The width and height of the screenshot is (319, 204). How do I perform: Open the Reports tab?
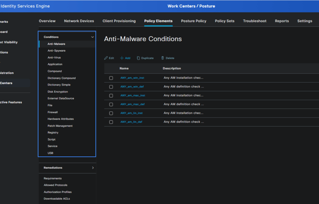[x=282, y=21]
